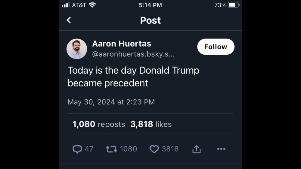Go back using the left chevron
Image resolution: width=301 pixels, height=169 pixels.
(69, 20)
